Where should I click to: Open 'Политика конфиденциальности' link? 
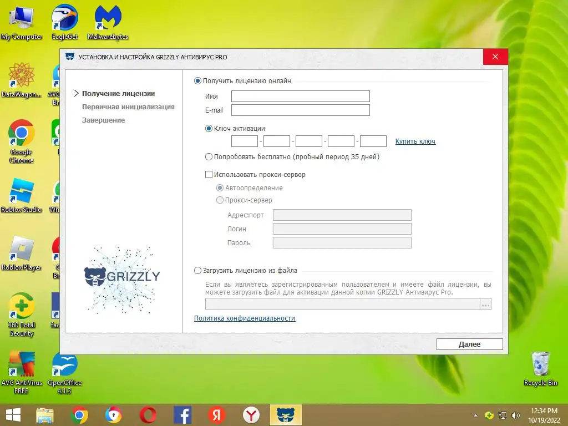(x=245, y=318)
